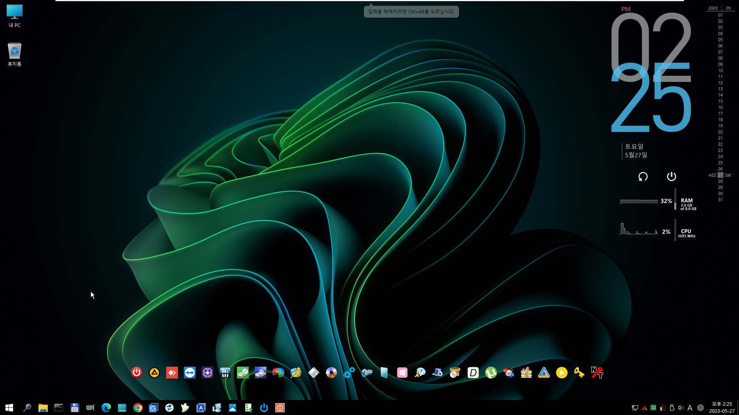Screen dimensions: 739x415
Task: Click the widget restart circular arrow
Action: pyautogui.click(x=643, y=177)
